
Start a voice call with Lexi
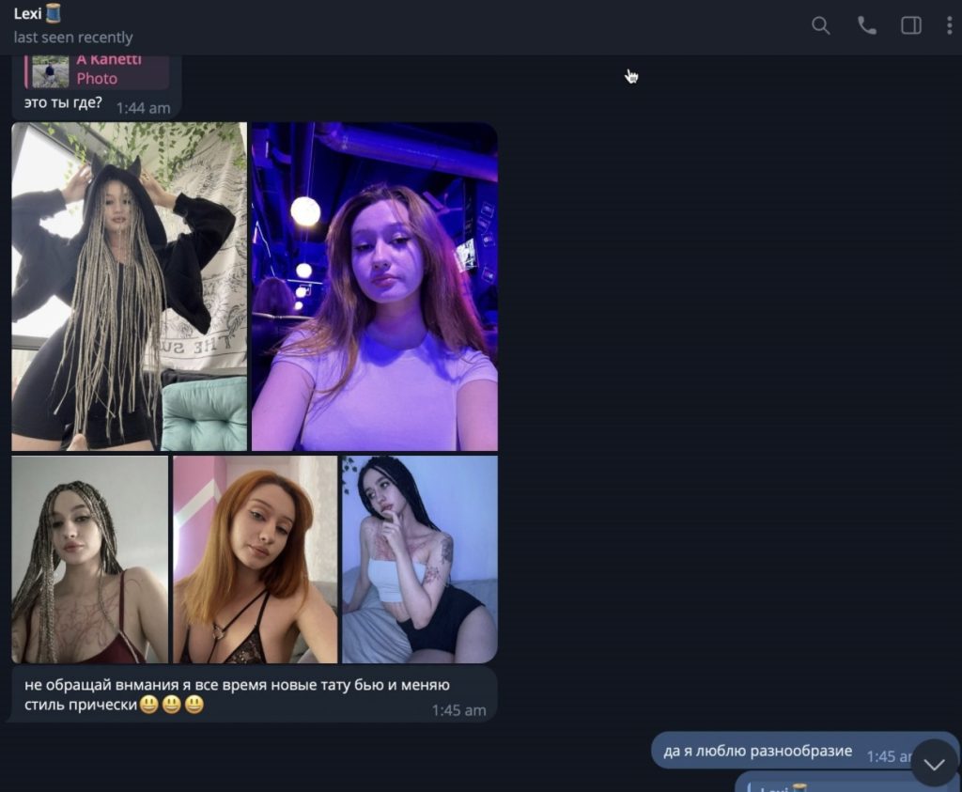pyautogui.click(x=866, y=26)
